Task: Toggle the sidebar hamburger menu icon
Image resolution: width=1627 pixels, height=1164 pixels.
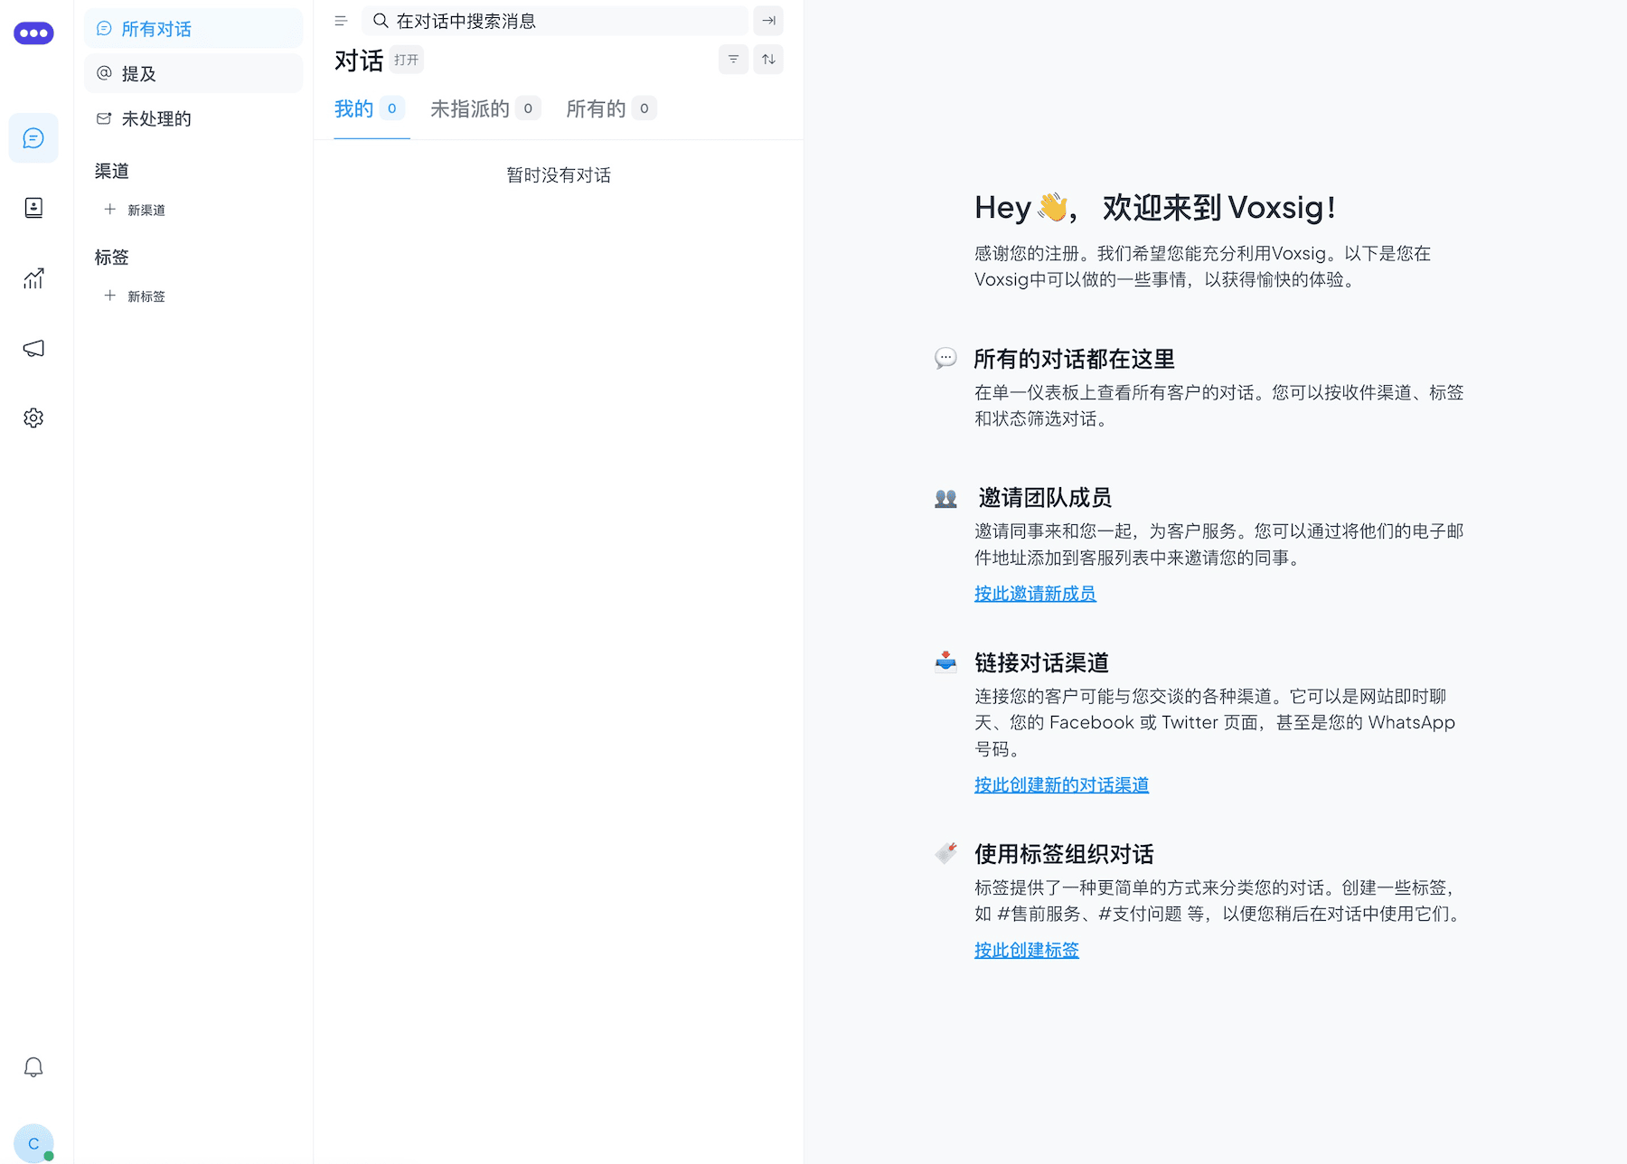Action: 341,21
